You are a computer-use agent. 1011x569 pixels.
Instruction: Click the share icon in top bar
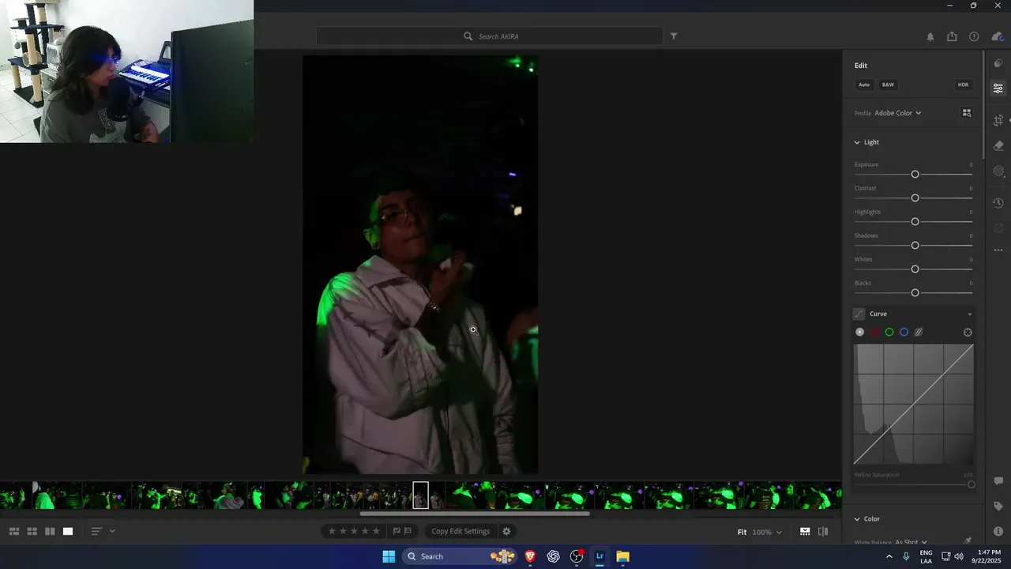tap(952, 36)
